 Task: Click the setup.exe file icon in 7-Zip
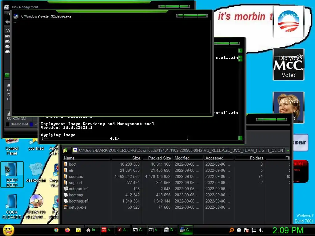click(x=66, y=207)
